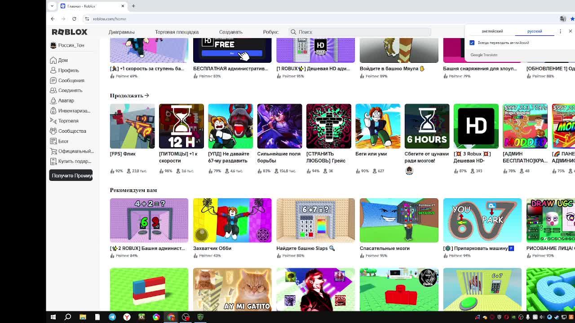Close the Главная - Roblox tab
This screenshot has height=323, width=575.
(123, 6)
